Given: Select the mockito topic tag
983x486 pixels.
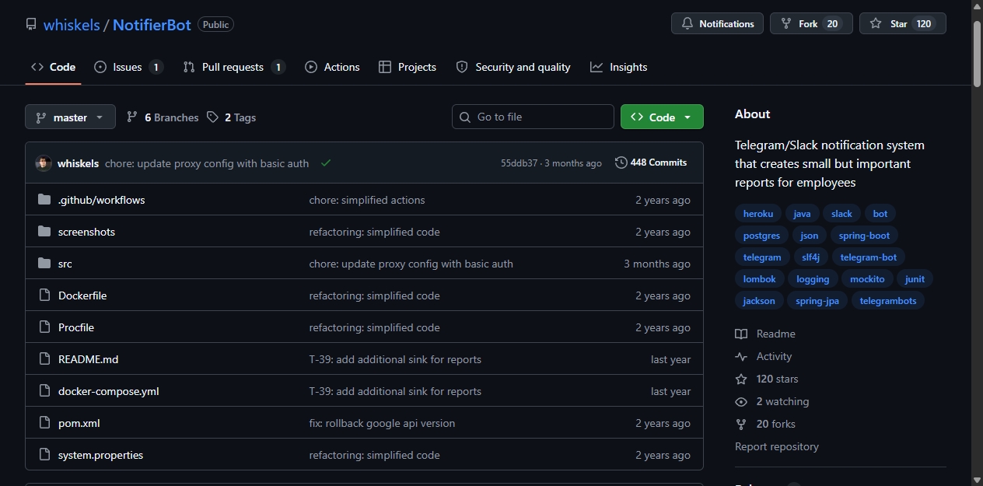Looking at the screenshot, I should 867,278.
